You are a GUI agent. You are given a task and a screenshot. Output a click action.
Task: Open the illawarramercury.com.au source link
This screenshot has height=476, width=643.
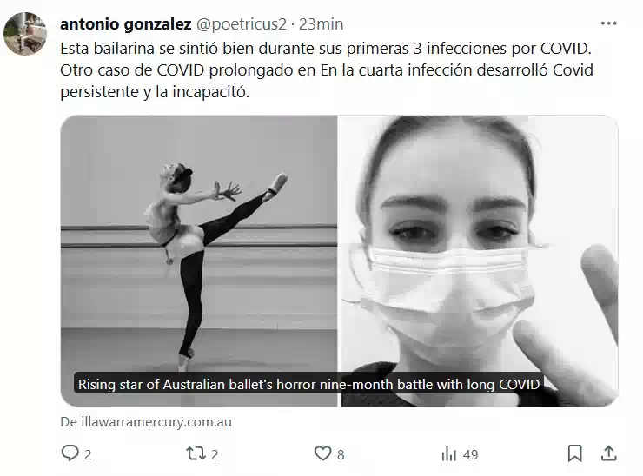(x=146, y=422)
